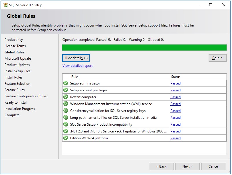The width and height of the screenshot is (232, 175).
Task: Re-run the global rules check
Action: [x=217, y=58]
